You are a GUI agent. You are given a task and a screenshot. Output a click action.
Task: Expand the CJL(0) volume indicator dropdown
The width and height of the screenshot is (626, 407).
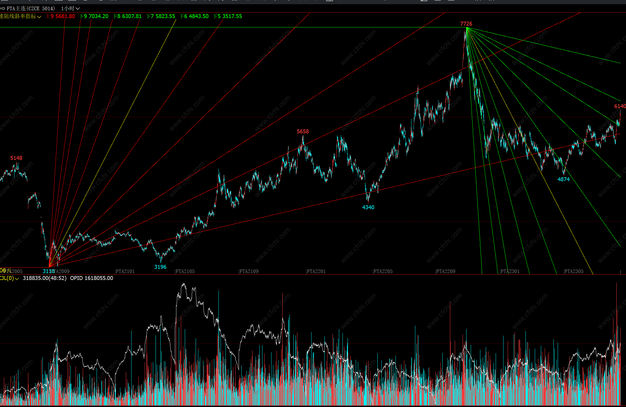(x=17, y=278)
